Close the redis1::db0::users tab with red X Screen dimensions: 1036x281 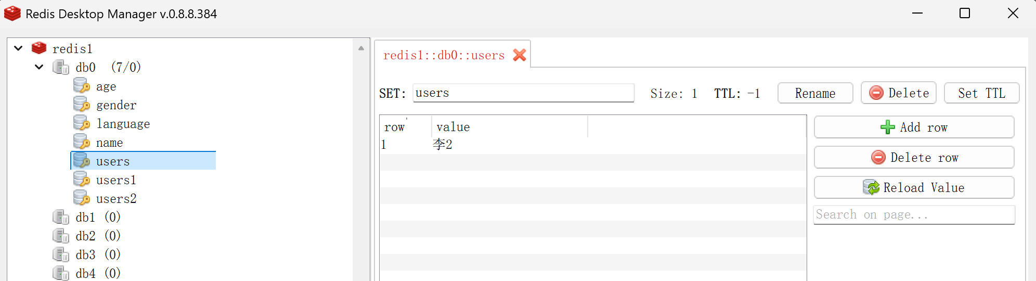tap(520, 55)
